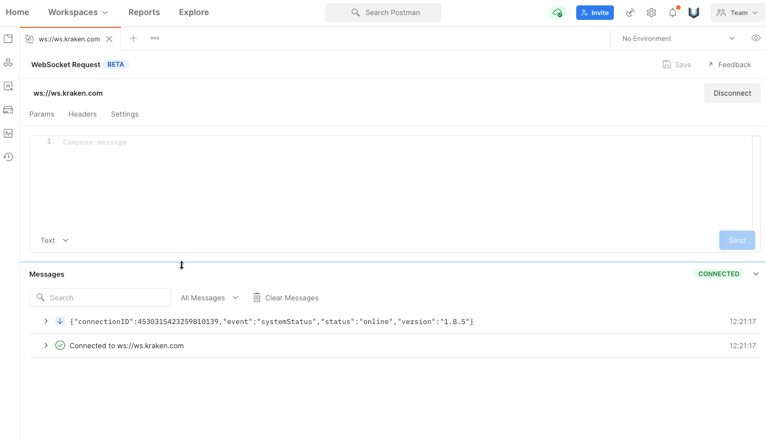Click the Compose message editor
The height and width of the screenshot is (439, 766).
pyautogui.click(x=391, y=183)
